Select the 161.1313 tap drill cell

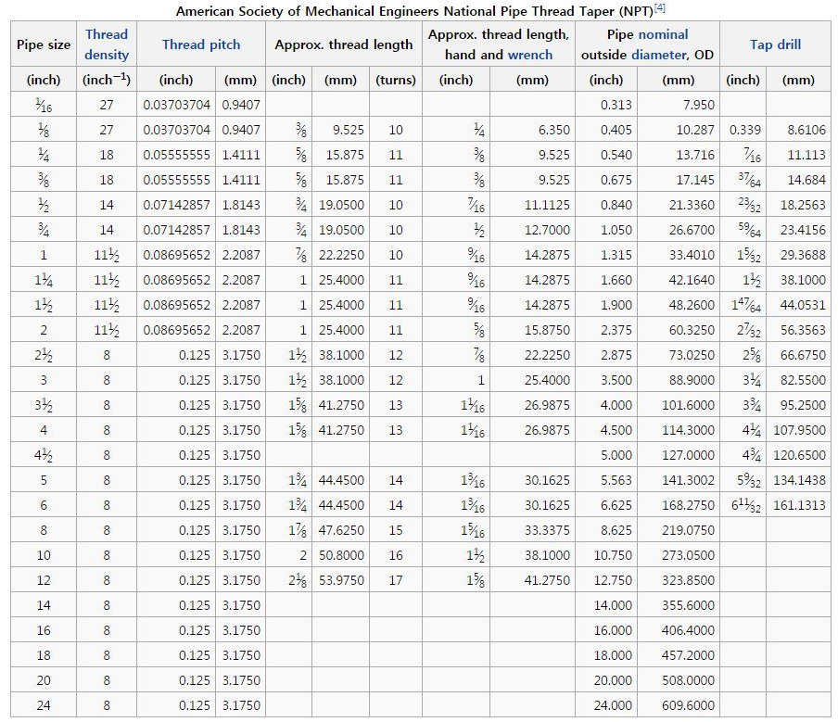pos(798,505)
